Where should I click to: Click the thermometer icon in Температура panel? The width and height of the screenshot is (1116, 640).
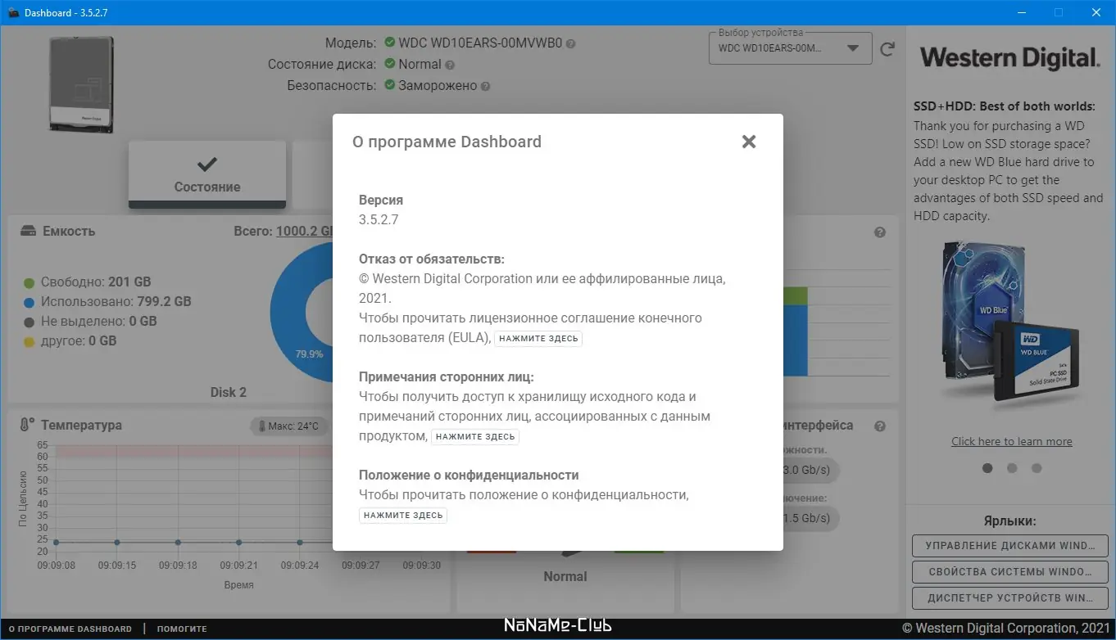25,425
